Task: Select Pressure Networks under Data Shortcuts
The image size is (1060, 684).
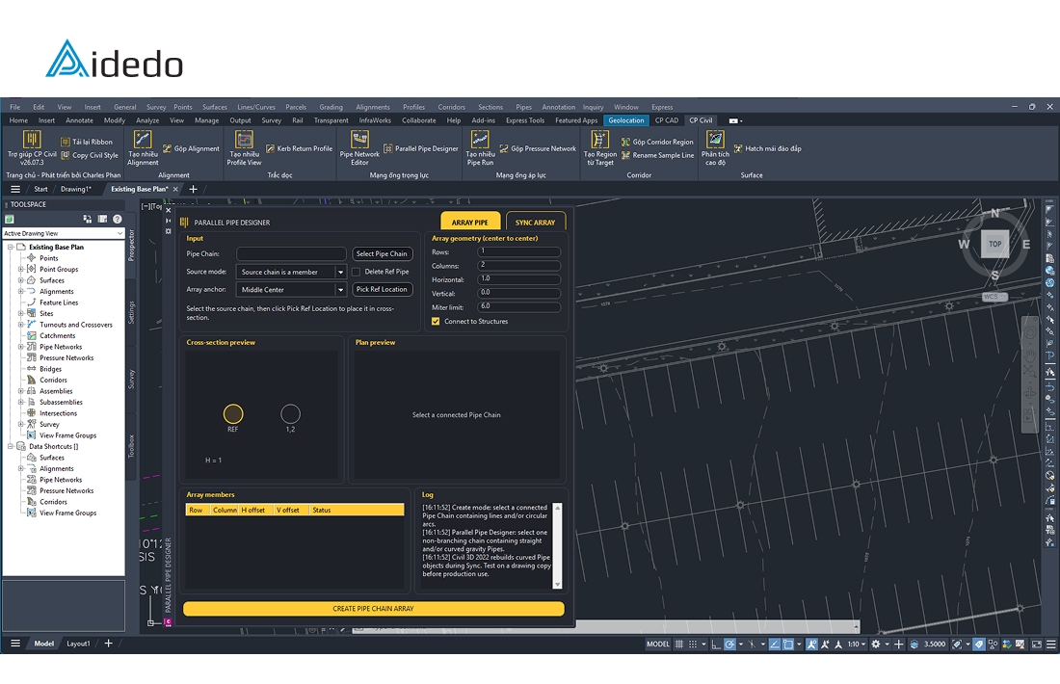Action: (66, 491)
